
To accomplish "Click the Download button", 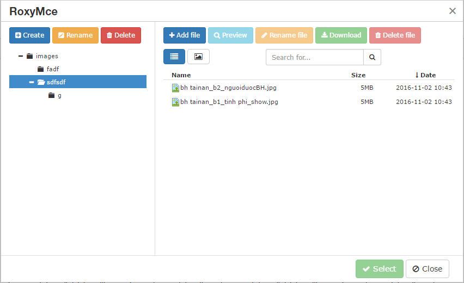I will tap(341, 35).
